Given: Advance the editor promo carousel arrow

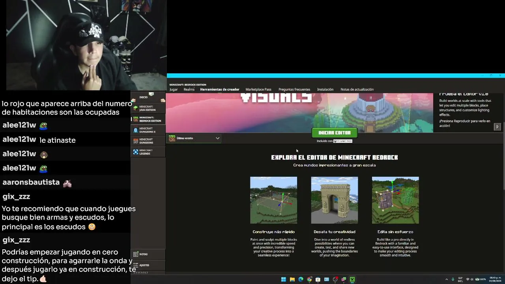Looking at the screenshot, I should tap(497, 127).
